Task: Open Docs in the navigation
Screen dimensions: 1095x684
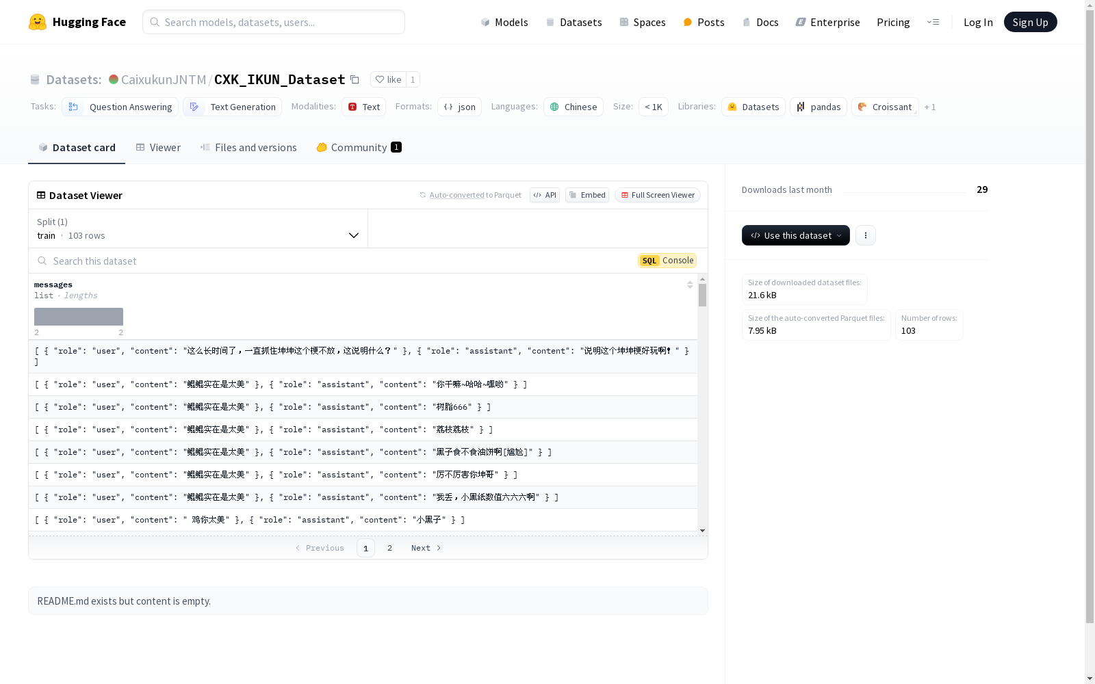Action: (760, 22)
